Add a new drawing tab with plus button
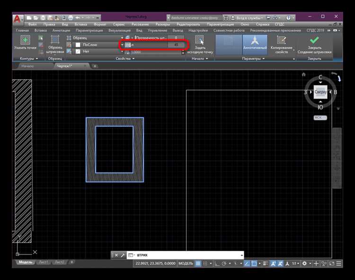The width and height of the screenshot is (355, 280). pos(95,66)
